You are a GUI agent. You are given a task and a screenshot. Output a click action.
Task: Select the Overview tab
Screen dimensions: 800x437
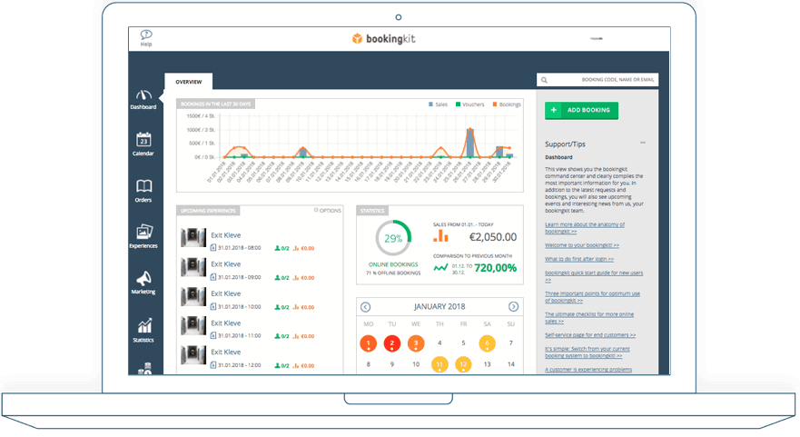pos(188,82)
